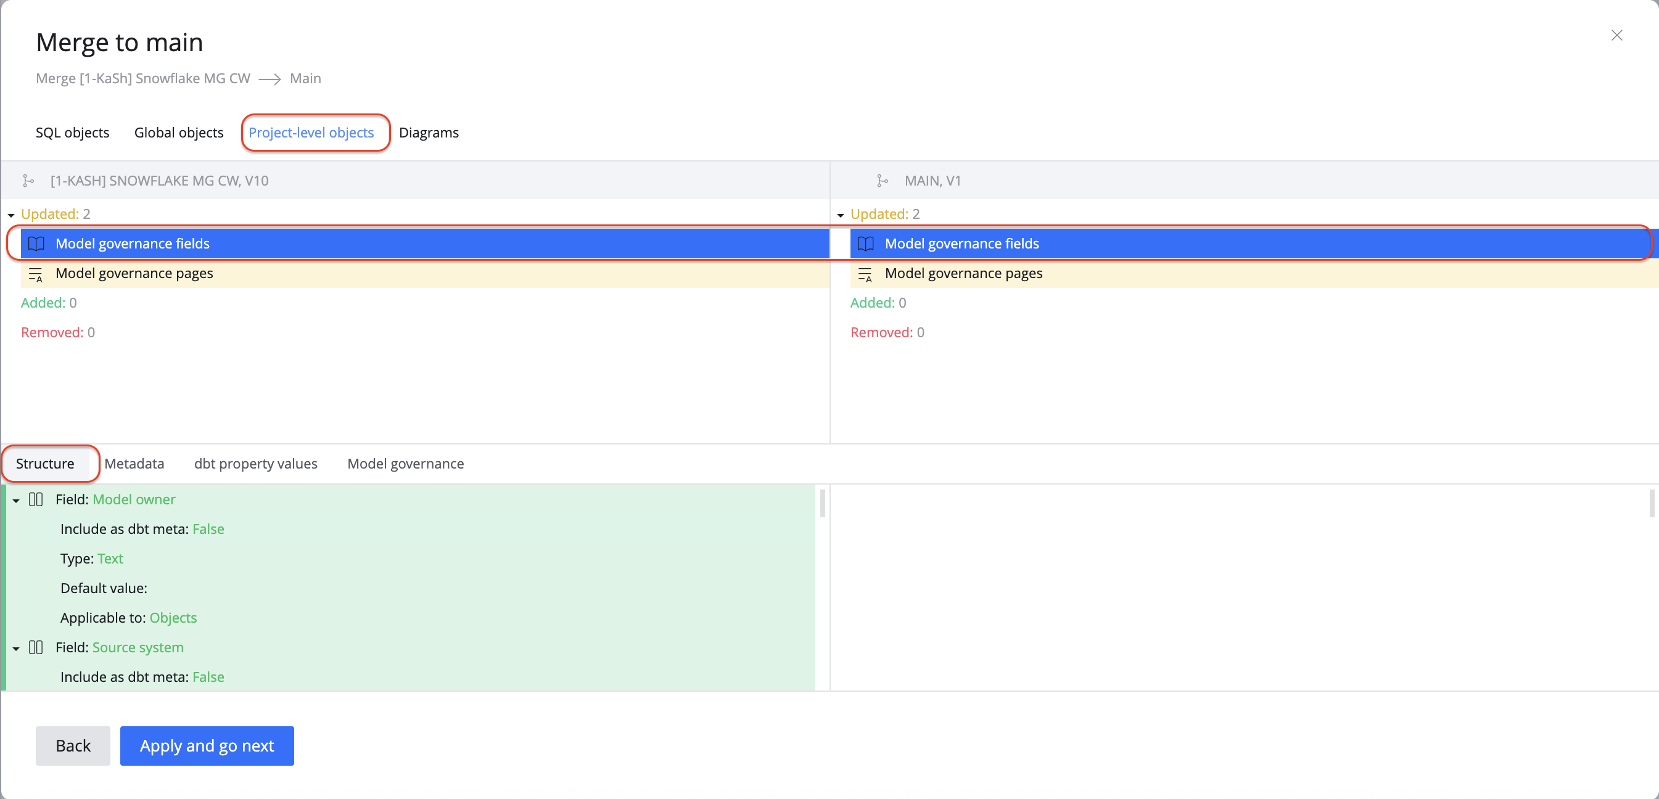
Task: Open dbt property values tab
Action: click(x=256, y=464)
